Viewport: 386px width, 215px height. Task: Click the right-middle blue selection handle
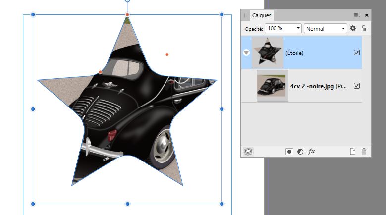(221, 109)
